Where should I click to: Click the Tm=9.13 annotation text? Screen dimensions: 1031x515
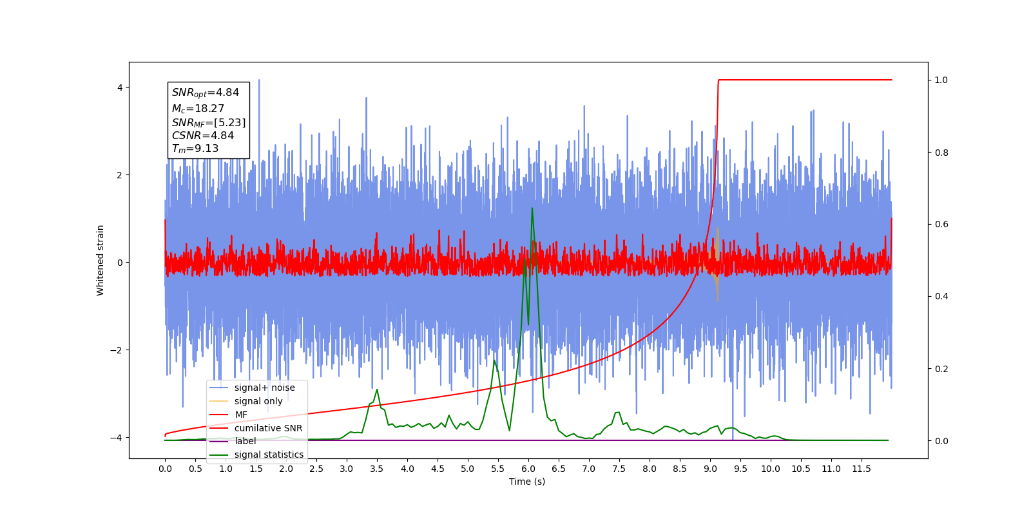[195, 149]
